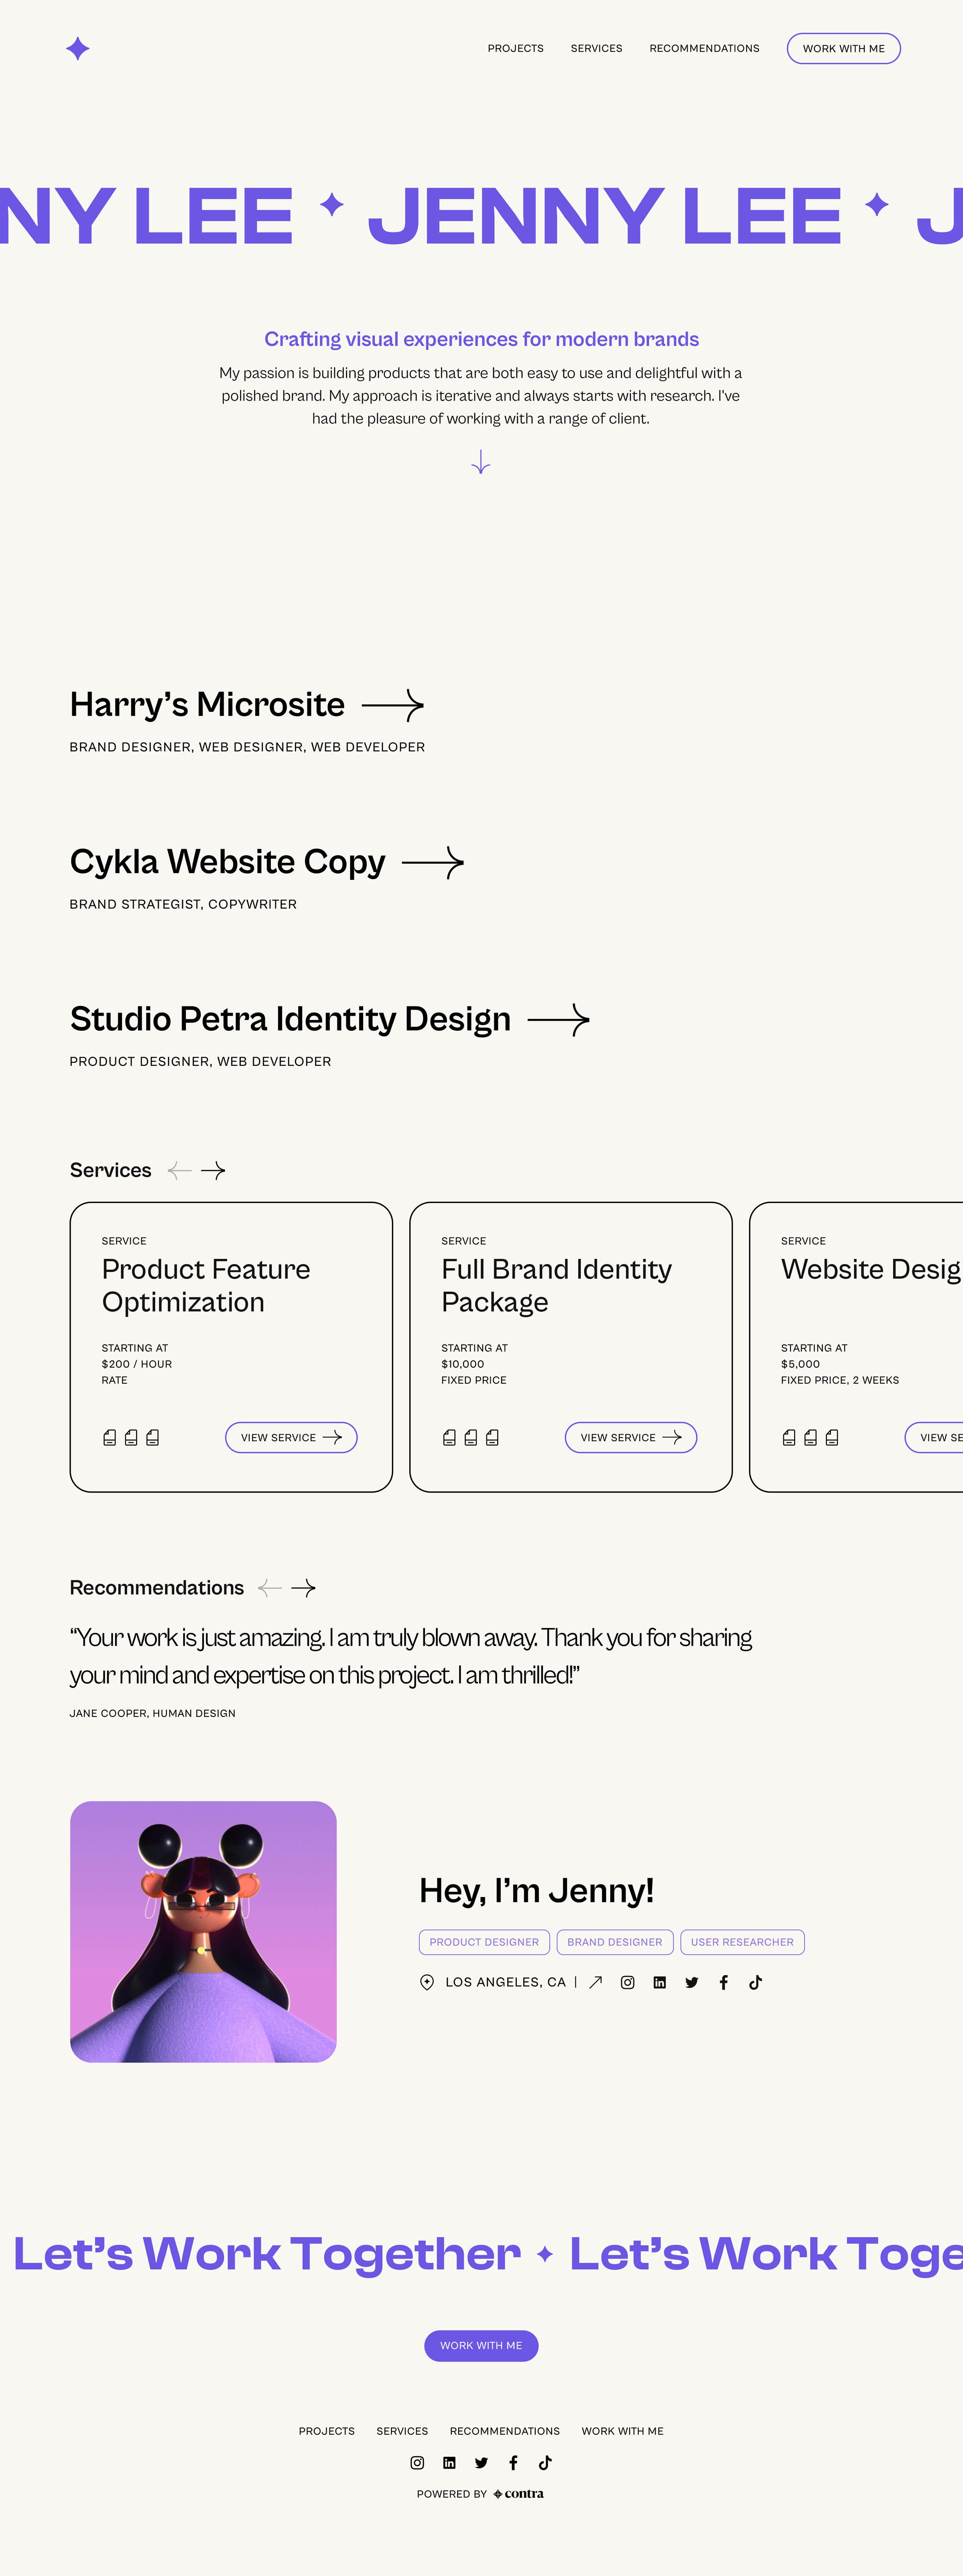This screenshot has height=2576, width=963.
Task: Click Work With Me outlined header button
Action: (843, 48)
